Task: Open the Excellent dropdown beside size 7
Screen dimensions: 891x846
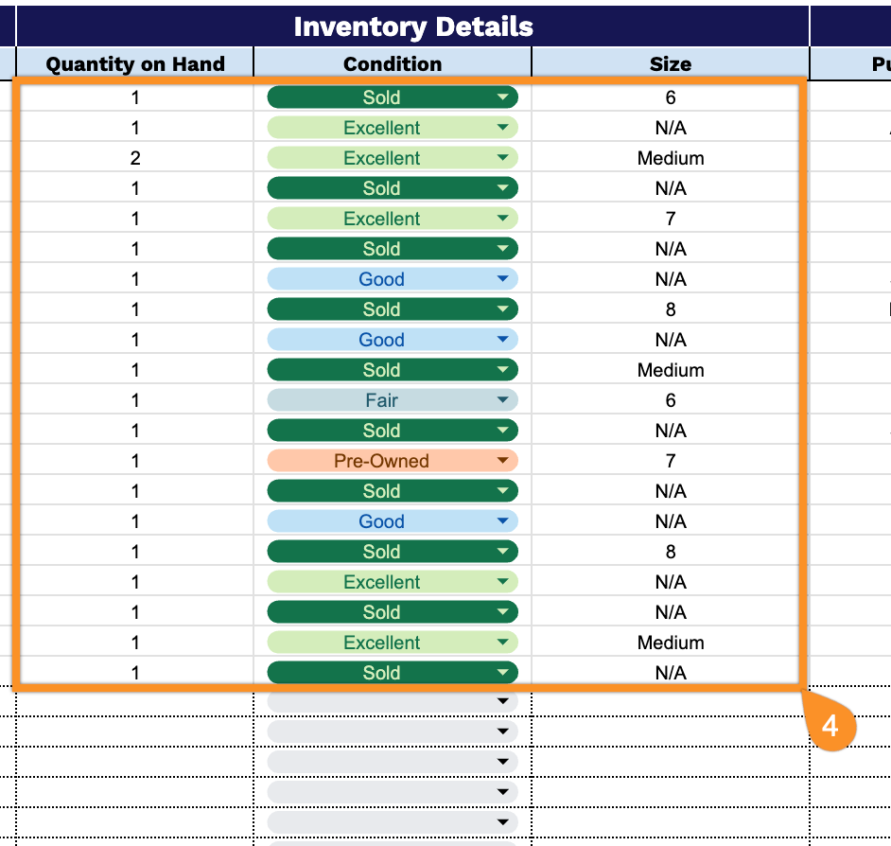Action: pyautogui.click(x=392, y=219)
